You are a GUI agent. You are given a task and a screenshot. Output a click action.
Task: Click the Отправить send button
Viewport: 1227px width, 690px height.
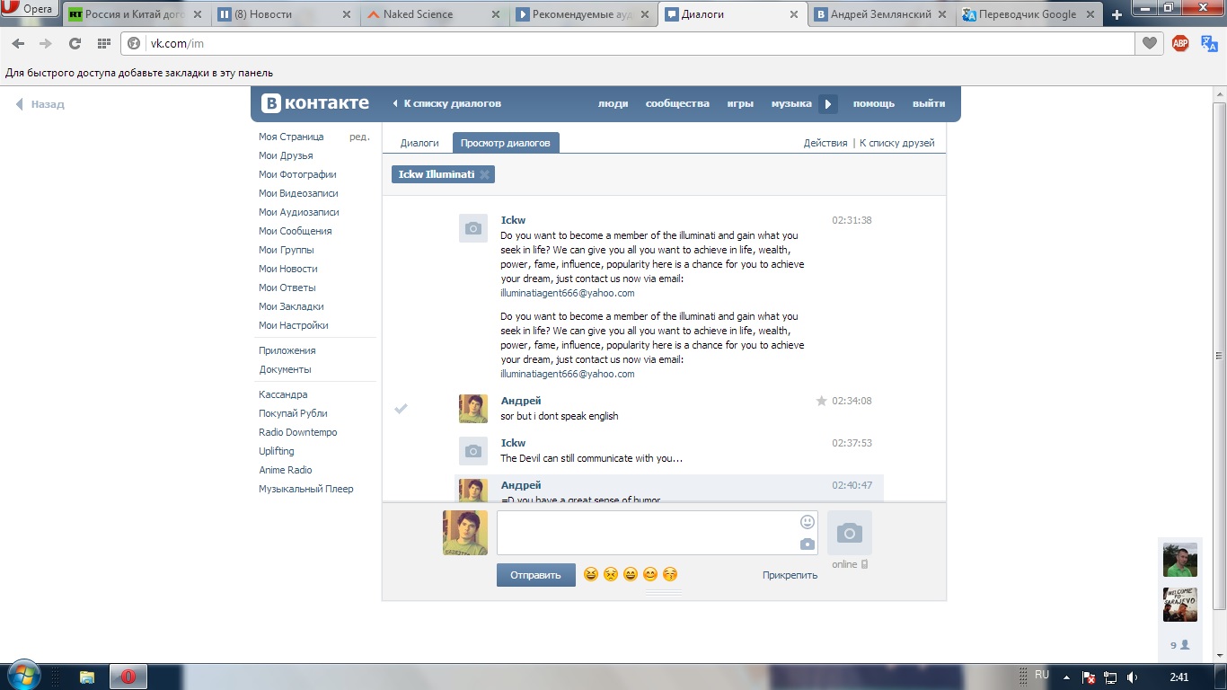point(536,575)
